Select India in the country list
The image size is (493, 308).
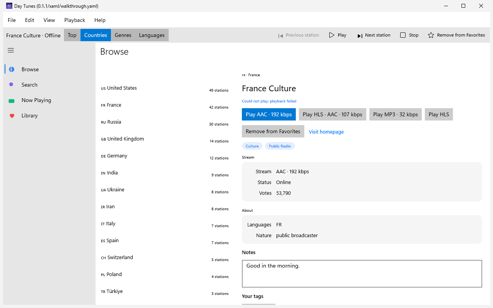pos(165,173)
